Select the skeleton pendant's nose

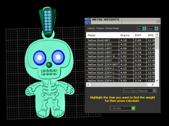coord(49,65)
